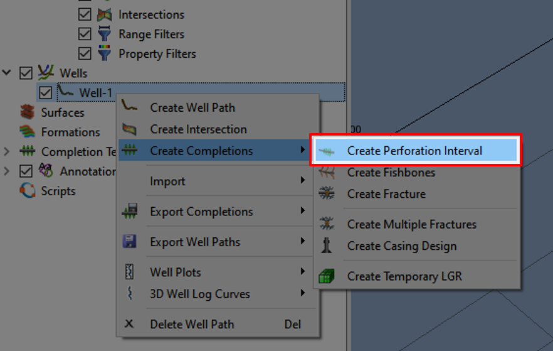
Task: Click the Create Multiple Fractures icon
Action: [x=327, y=224]
